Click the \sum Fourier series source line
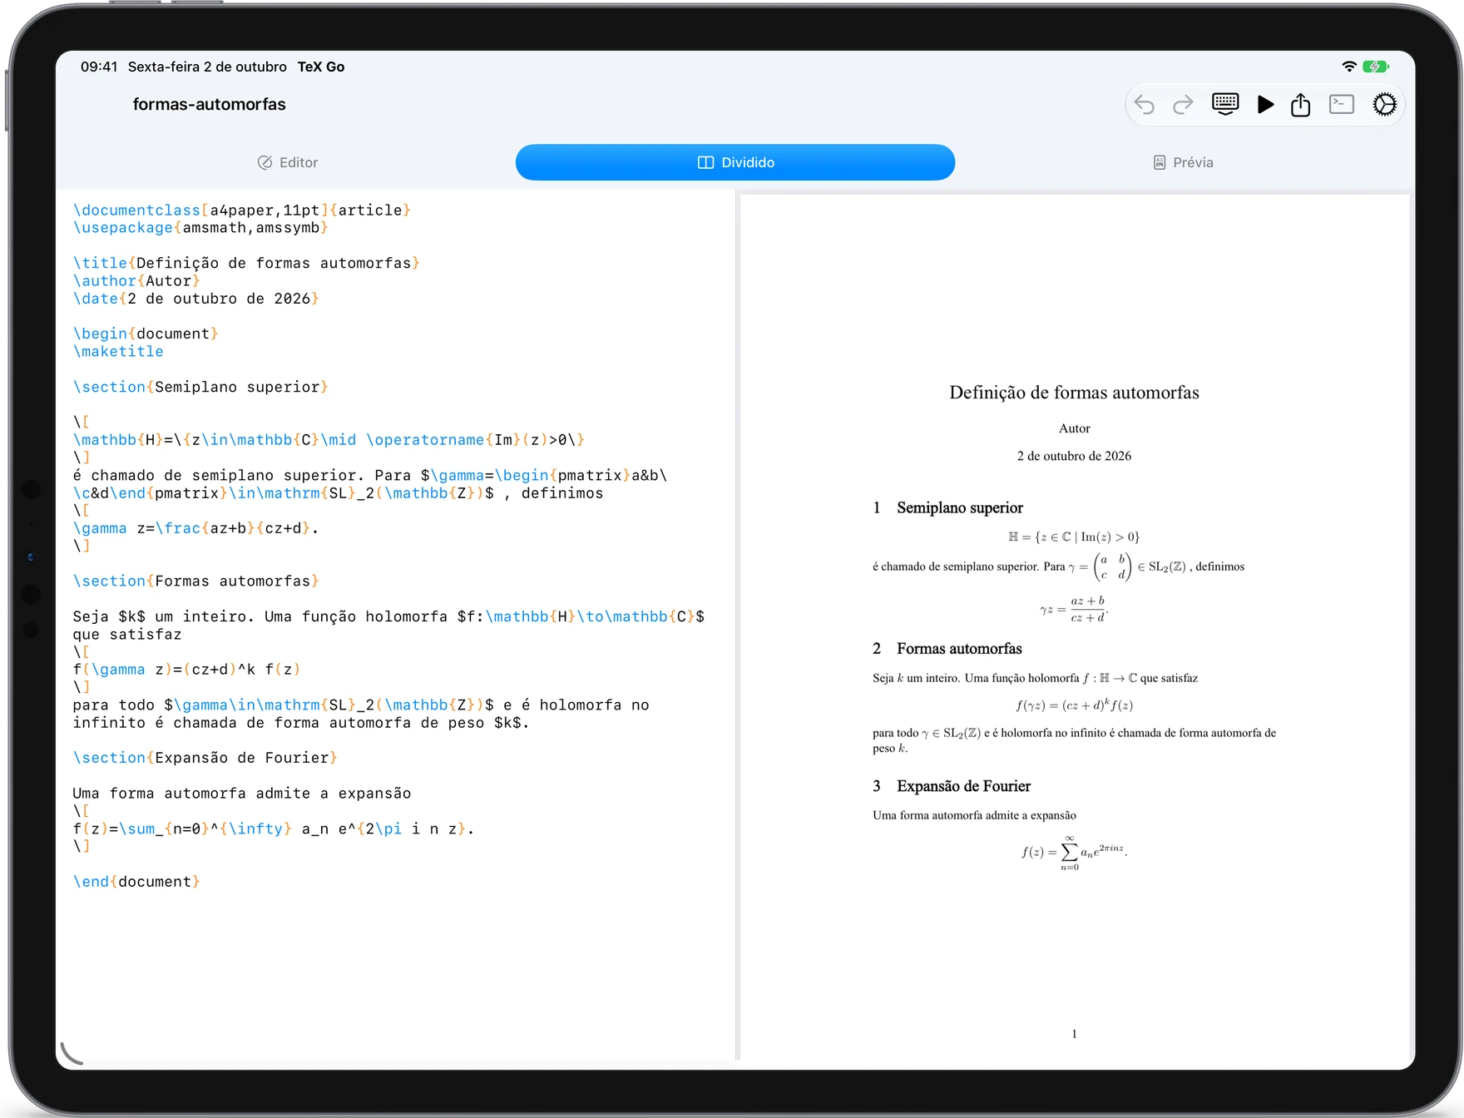The image size is (1464, 1118). click(x=274, y=829)
